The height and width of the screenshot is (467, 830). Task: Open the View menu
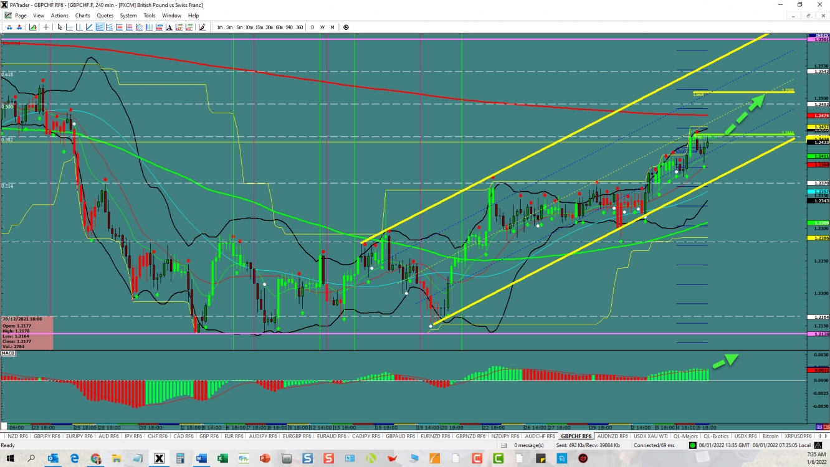pyautogui.click(x=39, y=16)
